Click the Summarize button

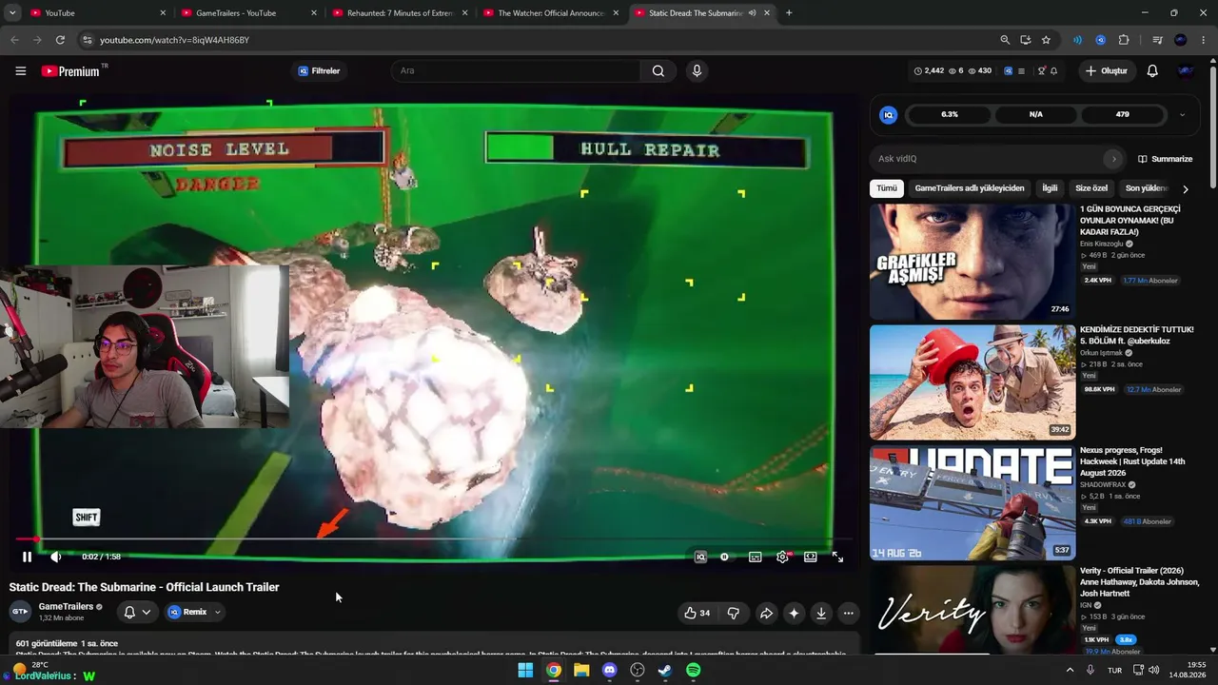tap(1166, 159)
